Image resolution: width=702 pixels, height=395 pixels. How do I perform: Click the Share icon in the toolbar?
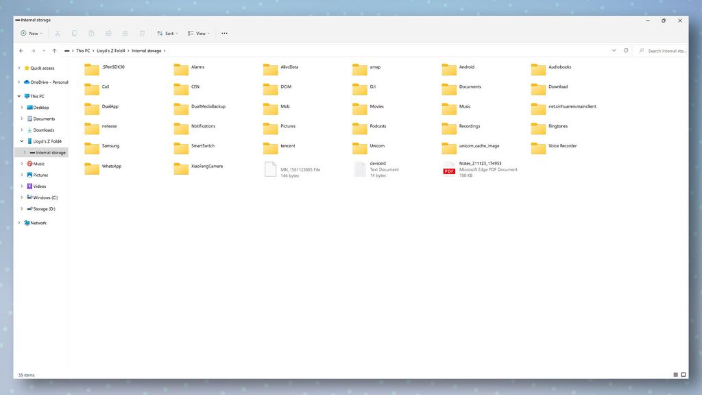tap(125, 33)
